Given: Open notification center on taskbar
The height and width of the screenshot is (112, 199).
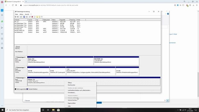Looking at the screenshot, I should click(196, 110).
